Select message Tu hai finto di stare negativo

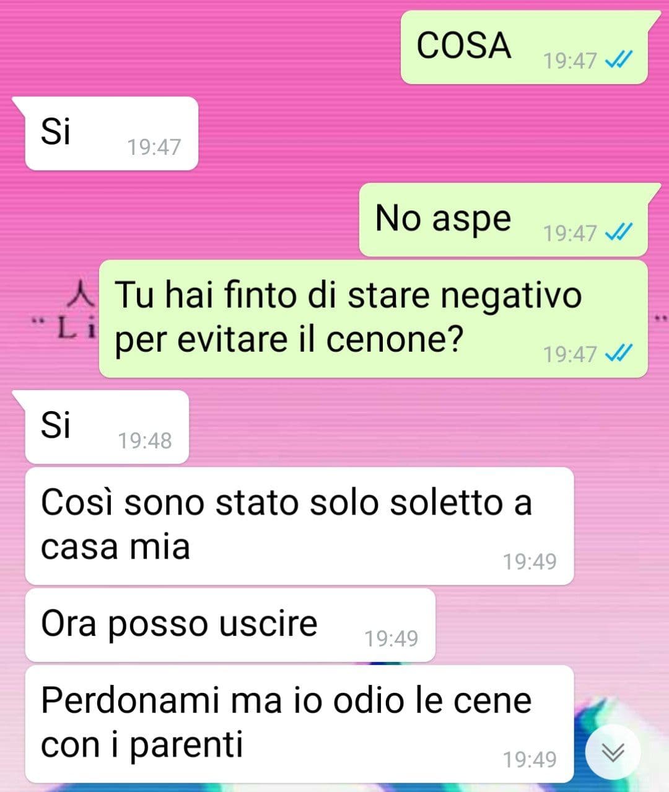pos(374,319)
